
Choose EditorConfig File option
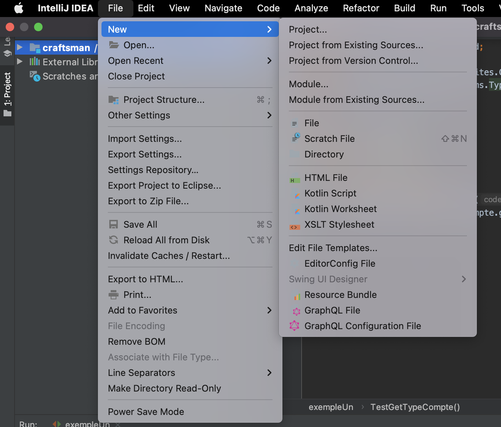coord(378,264)
